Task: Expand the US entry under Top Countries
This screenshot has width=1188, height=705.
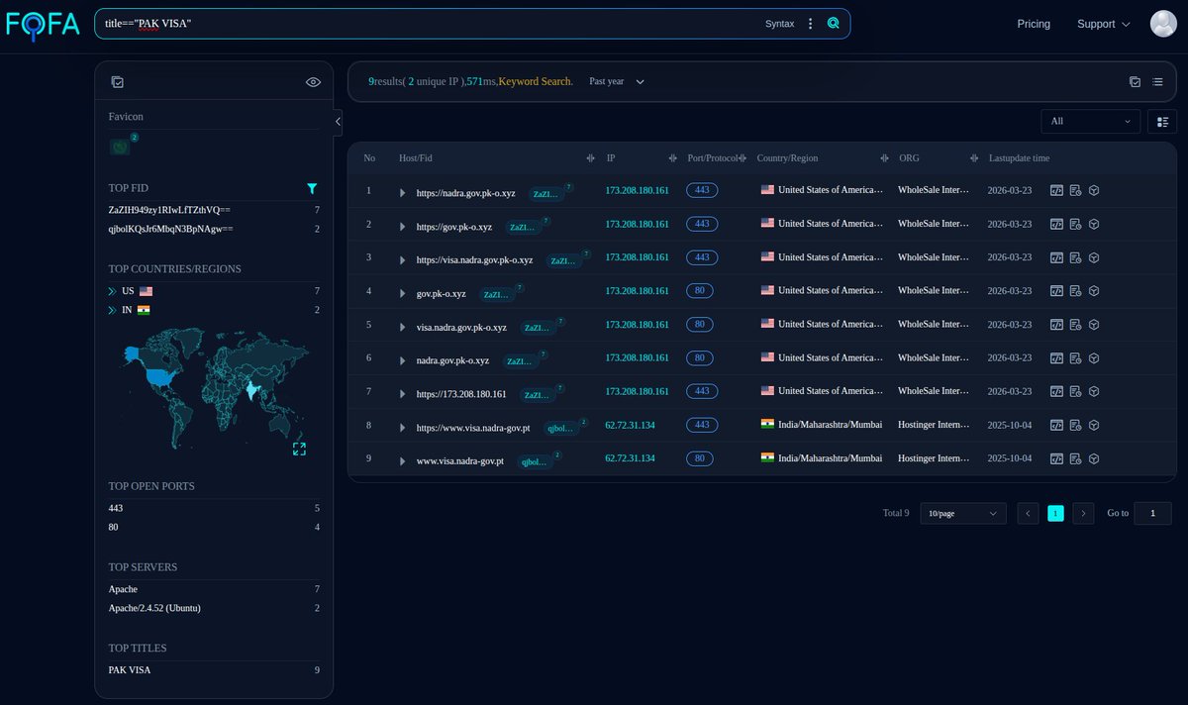Action: pos(113,291)
